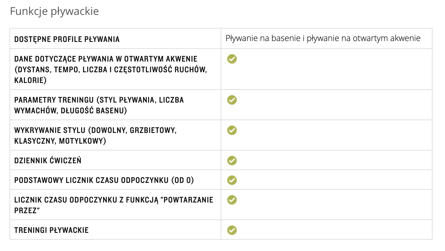This screenshot has height=251, width=445.
Task: Click the checkmark for Wykrywanie stylu
Action: coord(232,130)
